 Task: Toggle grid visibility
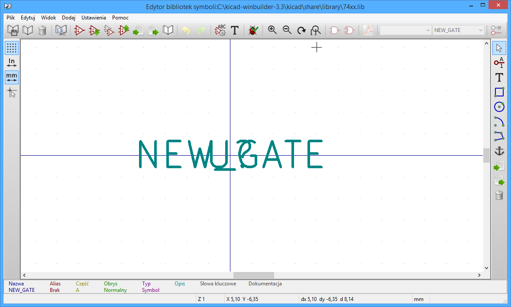pyautogui.click(x=12, y=48)
